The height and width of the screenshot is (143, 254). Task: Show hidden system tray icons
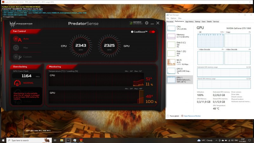pyautogui.click(x=216, y=140)
